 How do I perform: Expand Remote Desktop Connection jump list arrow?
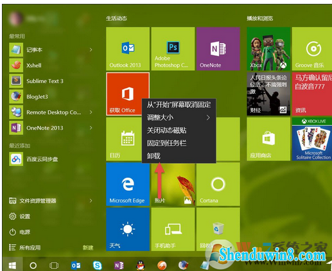[91, 112]
